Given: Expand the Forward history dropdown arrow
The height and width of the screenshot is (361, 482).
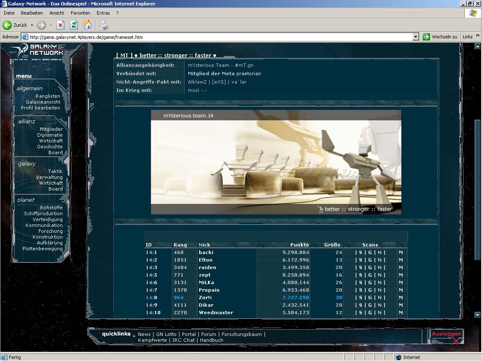Looking at the screenshot, I should pyautogui.click(x=51, y=25).
